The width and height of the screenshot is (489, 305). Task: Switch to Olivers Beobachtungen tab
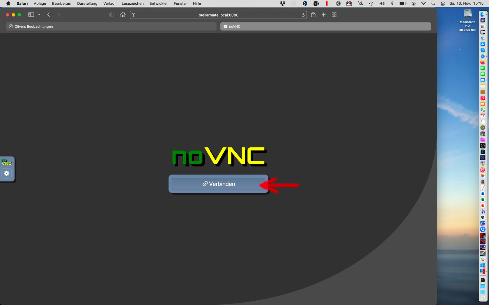point(111,26)
